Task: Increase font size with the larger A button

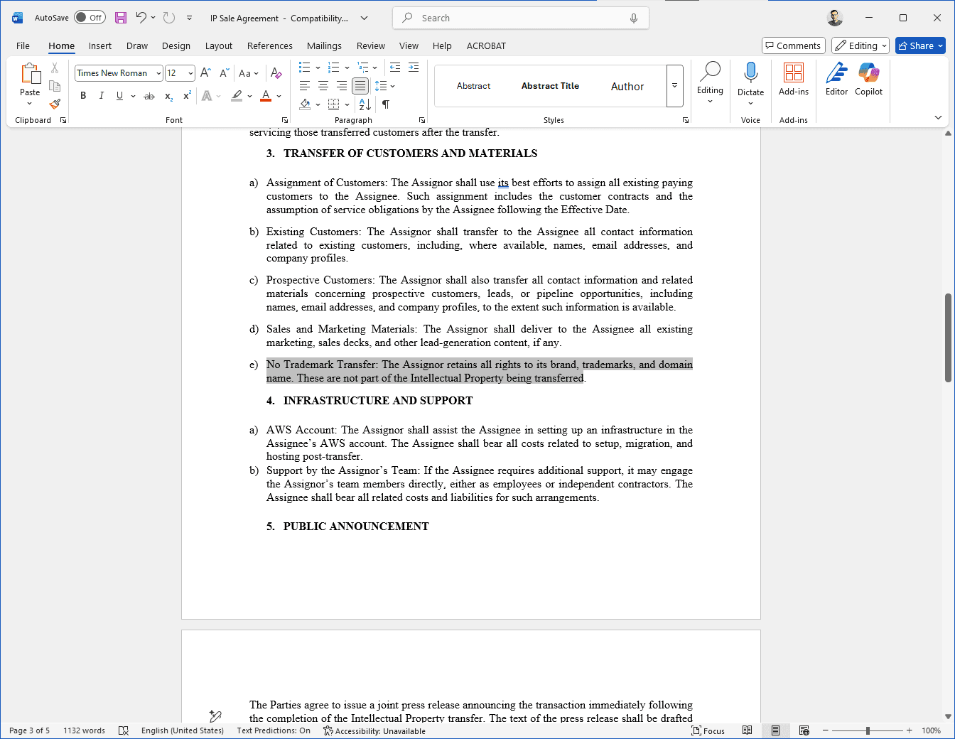Action: pyautogui.click(x=205, y=72)
